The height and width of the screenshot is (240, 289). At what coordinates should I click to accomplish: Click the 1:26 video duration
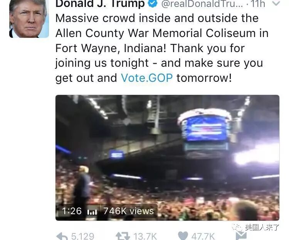72,211
